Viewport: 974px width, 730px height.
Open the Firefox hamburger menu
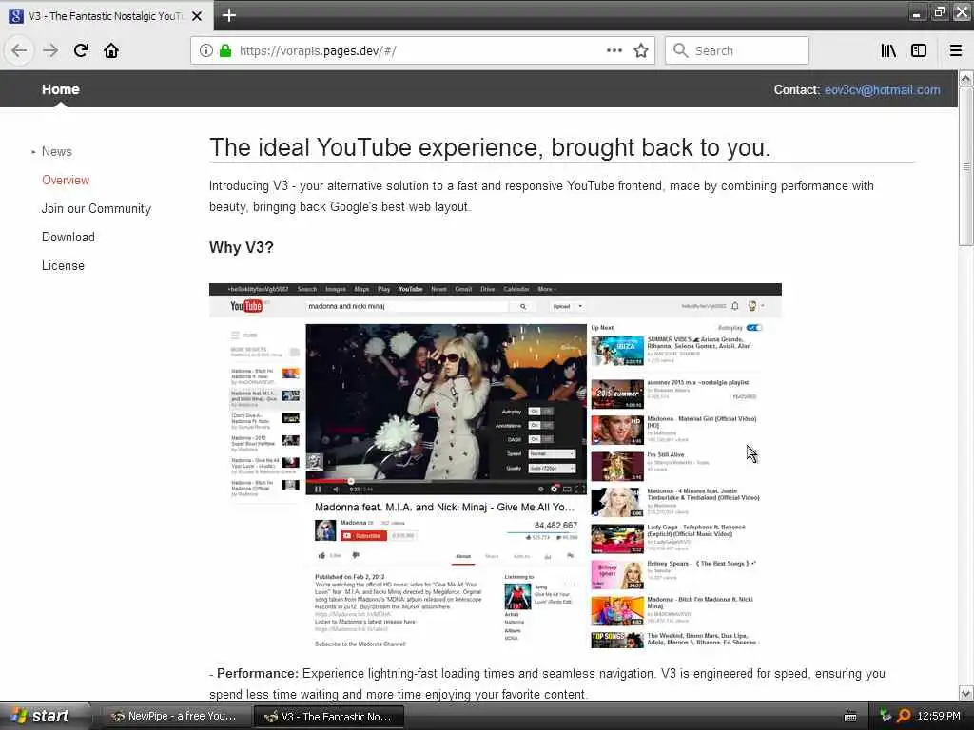[x=956, y=50]
